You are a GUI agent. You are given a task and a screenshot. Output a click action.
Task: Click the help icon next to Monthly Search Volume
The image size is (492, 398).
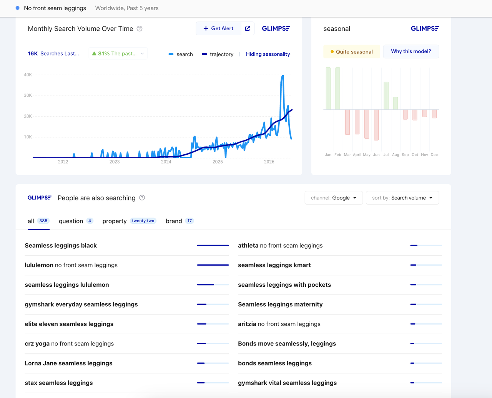click(140, 29)
